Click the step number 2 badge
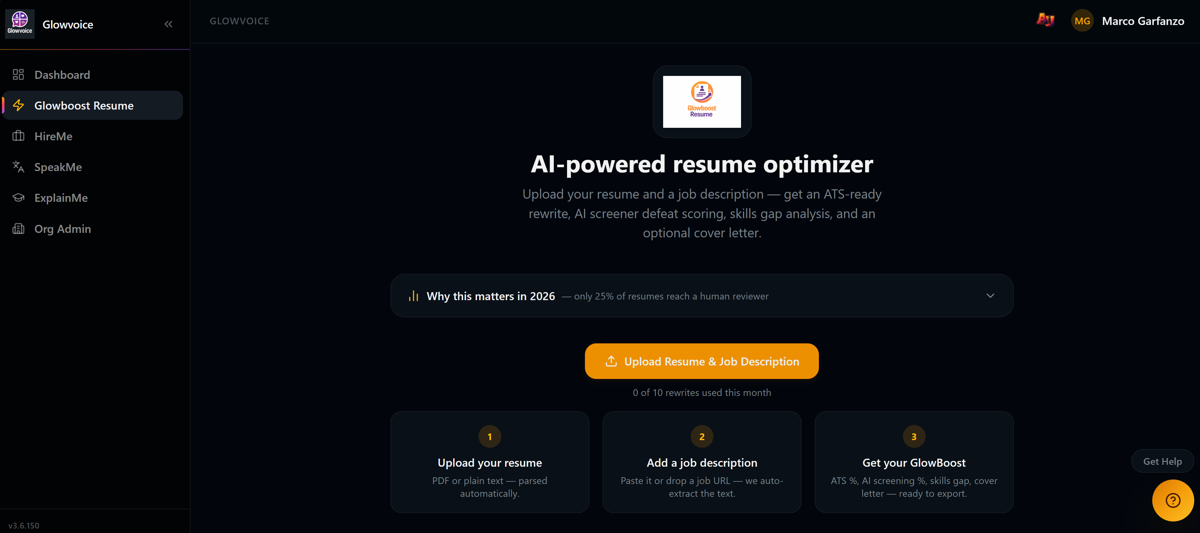Image resolution: width=1200 pixels, height=533 pixels. tap(702, 437)
